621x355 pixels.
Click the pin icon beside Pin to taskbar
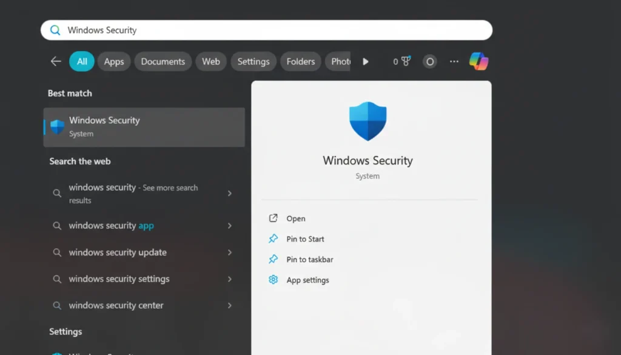coord(274,259)
